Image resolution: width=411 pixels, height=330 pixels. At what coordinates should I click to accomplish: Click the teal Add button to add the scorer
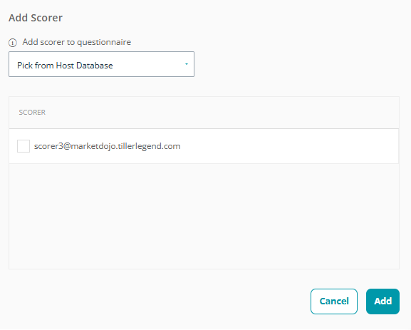click(x=383, y=301)
